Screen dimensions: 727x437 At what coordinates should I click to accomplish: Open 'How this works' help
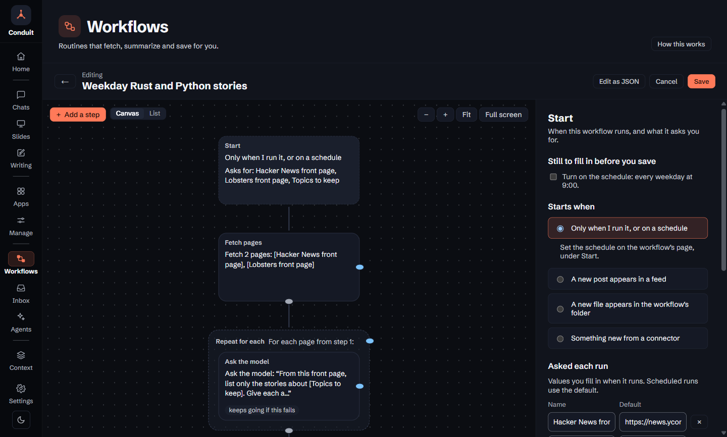coord(681,44)
